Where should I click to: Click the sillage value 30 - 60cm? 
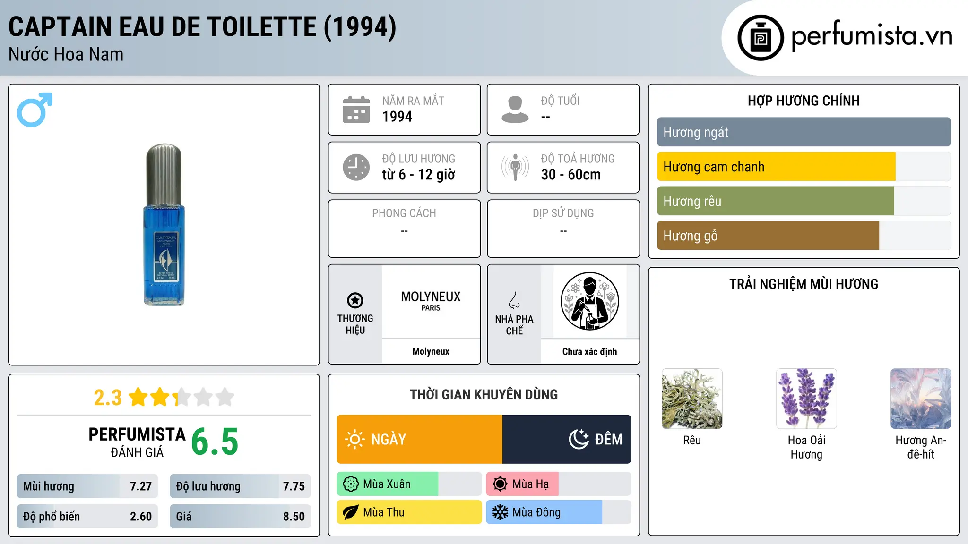point(570,175)
